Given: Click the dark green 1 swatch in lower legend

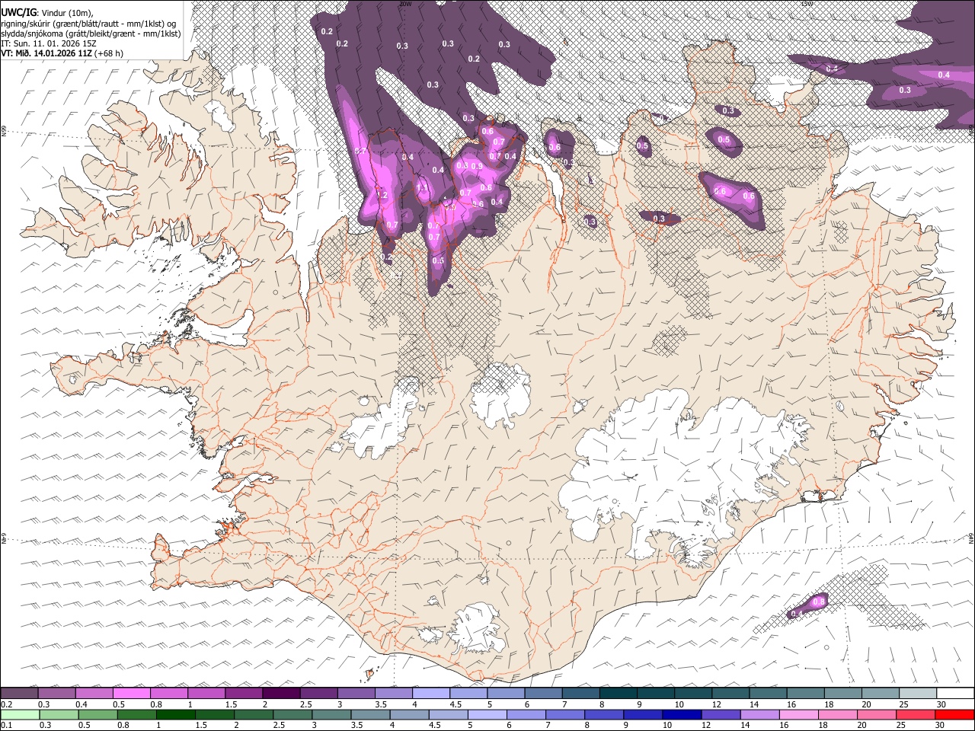Looking at the screenshot, I should coord(176,714).
